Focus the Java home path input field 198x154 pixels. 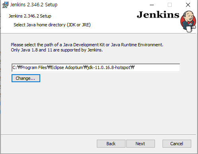[x=96, y=68]
